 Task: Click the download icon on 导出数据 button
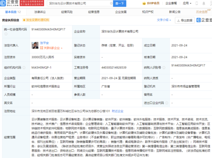(178, 20)
